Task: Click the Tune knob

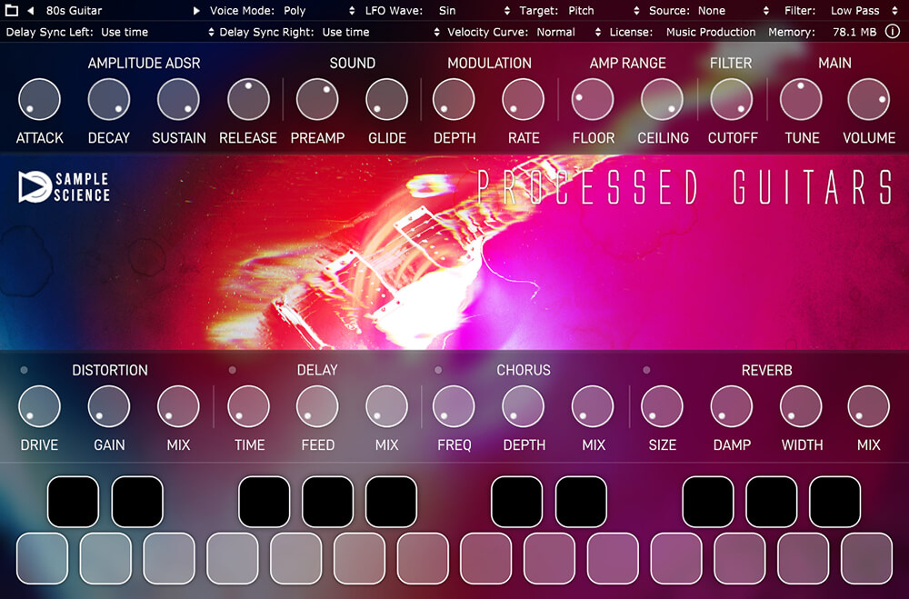Action: [801, 100]
